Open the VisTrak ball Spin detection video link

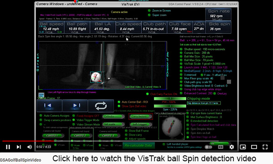tap(154, 159)
